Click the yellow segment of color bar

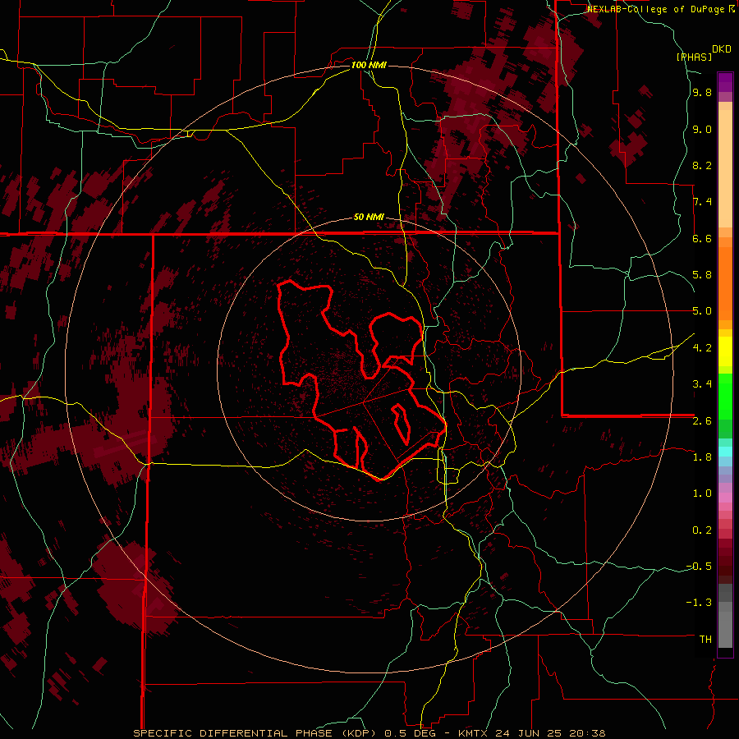pyautogui.click(x=725, y=351)
